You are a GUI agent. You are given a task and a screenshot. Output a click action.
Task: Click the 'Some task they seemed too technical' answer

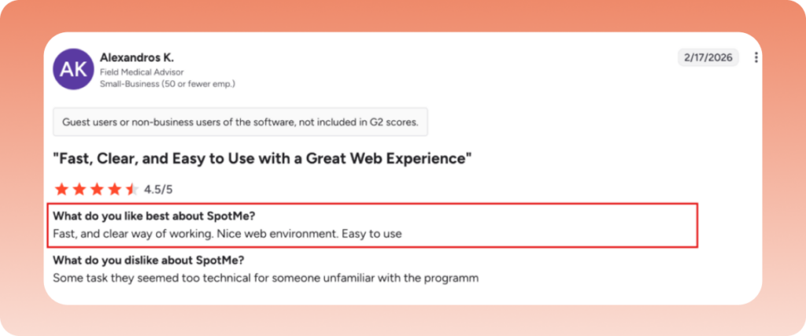(x=266, y=279)
